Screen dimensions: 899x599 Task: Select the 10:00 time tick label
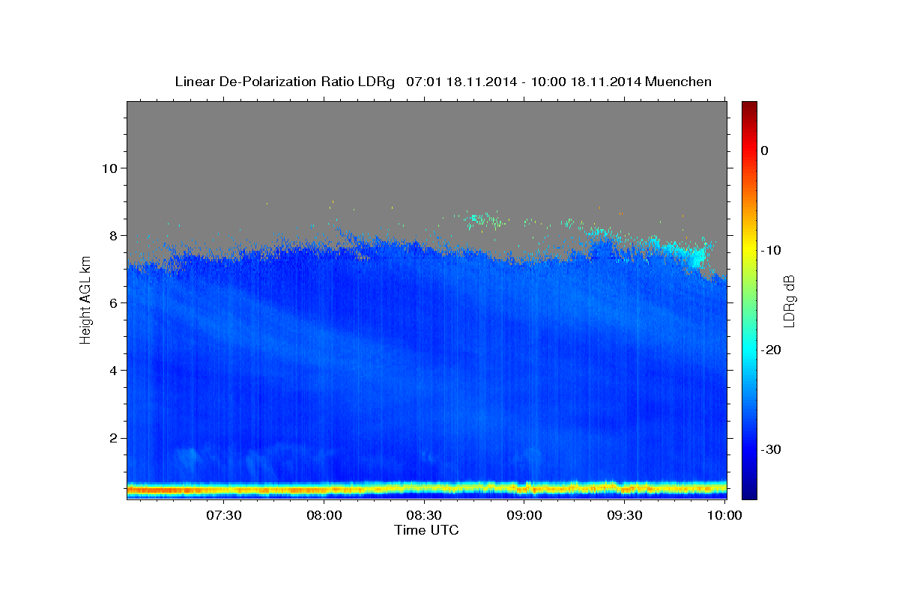coord(724,515)
